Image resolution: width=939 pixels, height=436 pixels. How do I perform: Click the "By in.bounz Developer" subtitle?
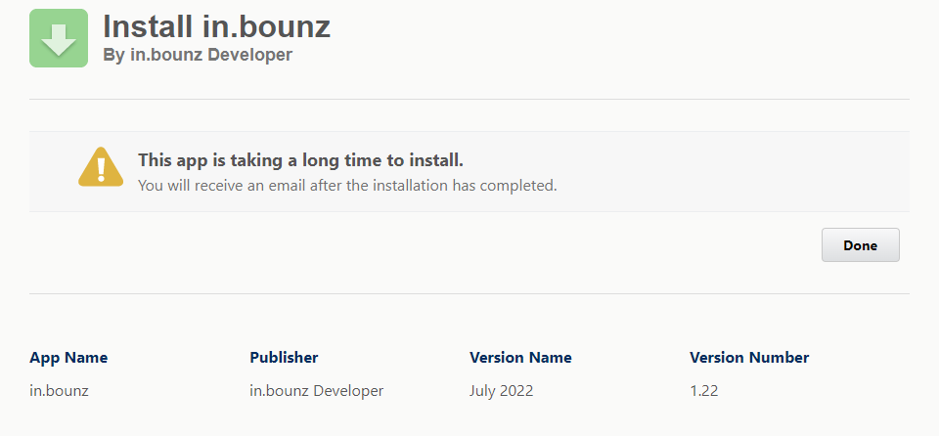tap(198, 55)
